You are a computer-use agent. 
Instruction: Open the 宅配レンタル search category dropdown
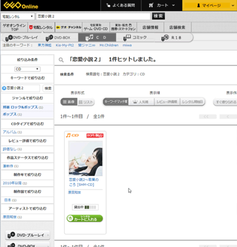(x=17, y=17)
